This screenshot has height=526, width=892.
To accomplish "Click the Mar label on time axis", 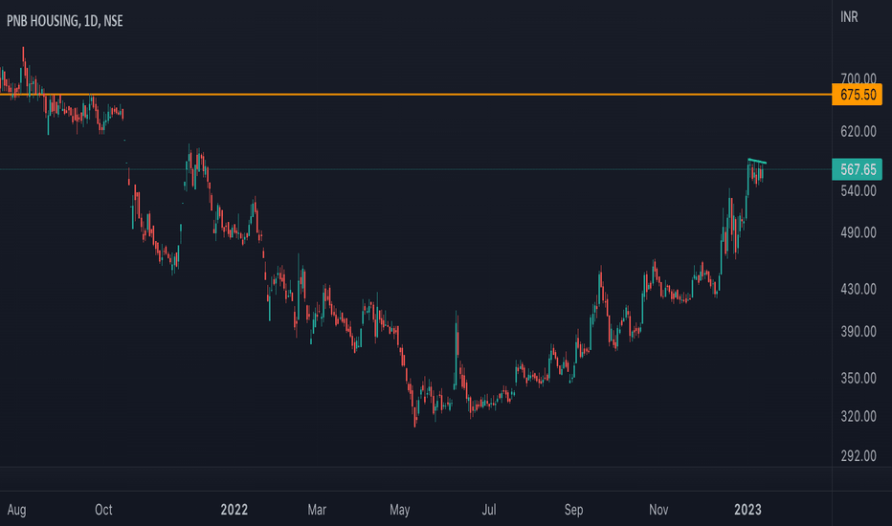I will click(317, 510).
